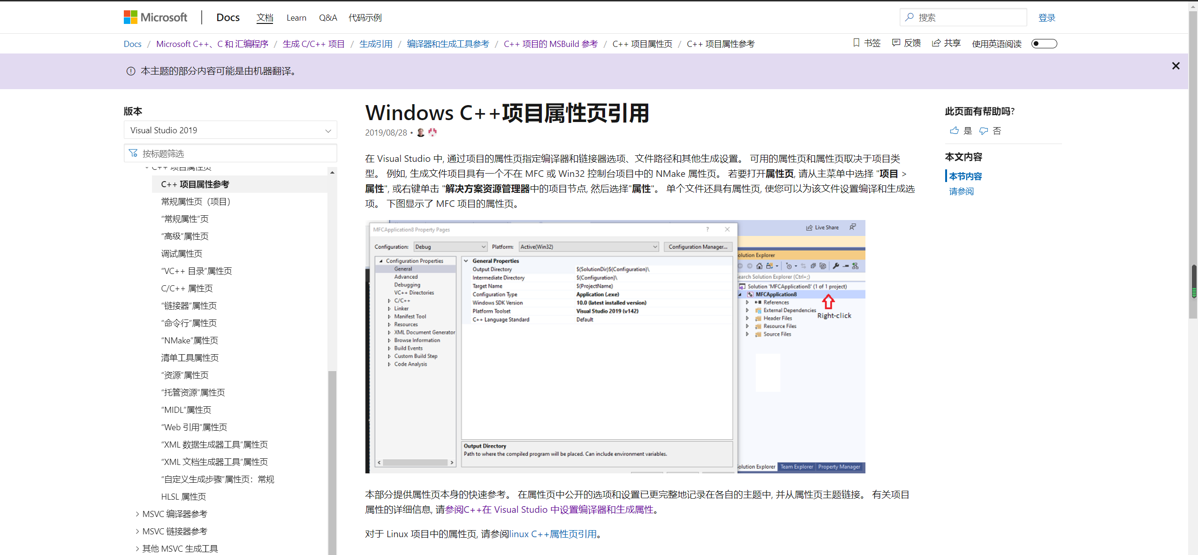Click the search input field
1198x555 pixels.
click(x=963, y=17)
